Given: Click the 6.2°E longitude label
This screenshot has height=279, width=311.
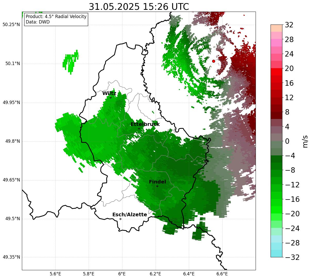Looking at the screenshot, I should (x=155, y=274).
